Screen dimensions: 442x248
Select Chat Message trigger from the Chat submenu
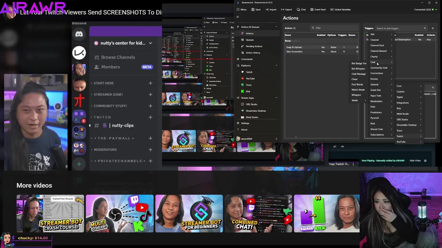358,74
